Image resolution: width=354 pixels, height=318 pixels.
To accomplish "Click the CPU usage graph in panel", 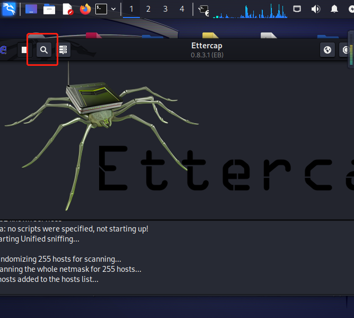I will click(250, 11).
